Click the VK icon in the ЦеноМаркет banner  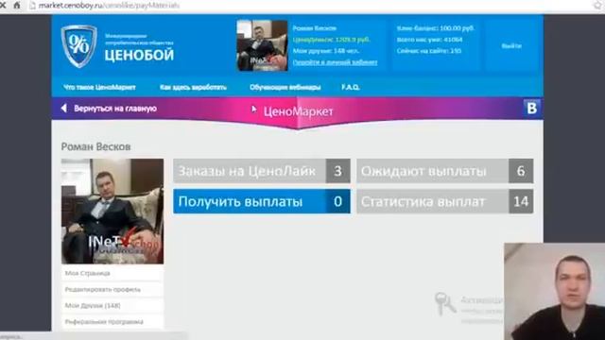point(531,109)
